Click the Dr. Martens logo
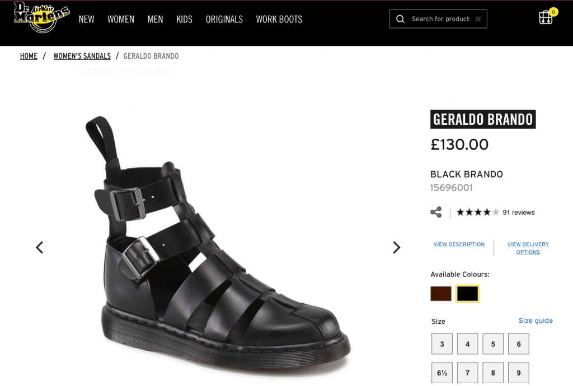573x386 pixels. coord(41,18)
